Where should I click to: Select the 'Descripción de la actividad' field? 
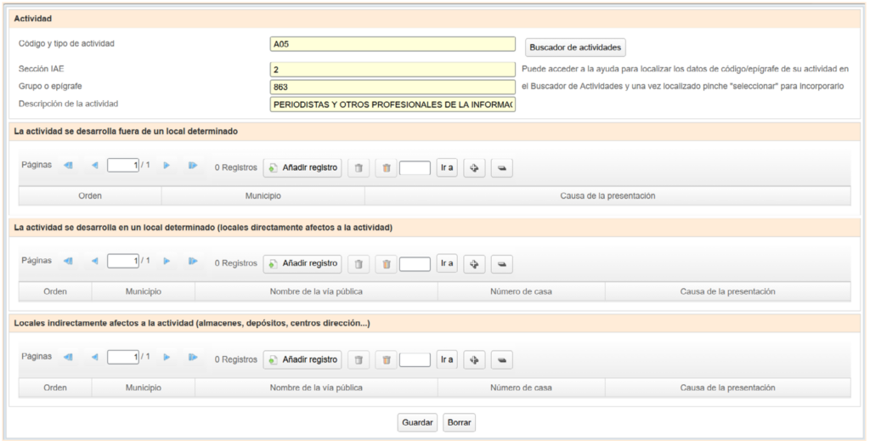tap(393, 105)
